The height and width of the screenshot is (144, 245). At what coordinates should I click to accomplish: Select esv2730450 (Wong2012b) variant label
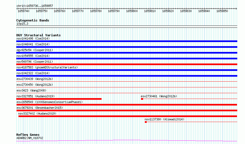pos(35,85)
